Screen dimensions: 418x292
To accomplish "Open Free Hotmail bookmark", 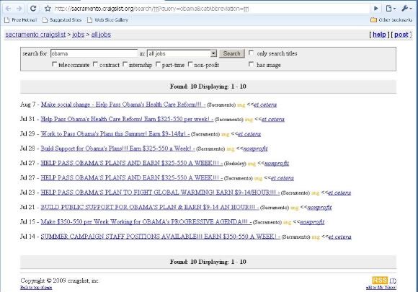I will 20,20.
